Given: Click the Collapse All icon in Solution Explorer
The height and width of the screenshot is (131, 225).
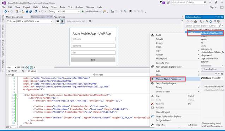Looking at the screenshot, I should pos(214,22).
